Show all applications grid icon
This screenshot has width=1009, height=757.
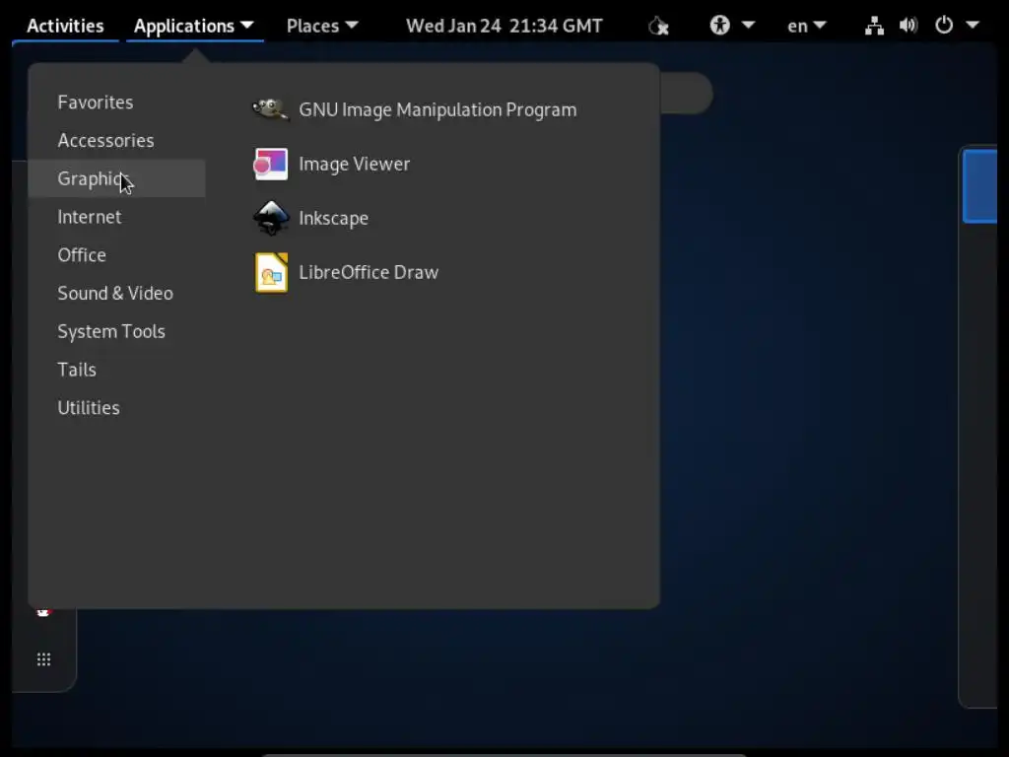coord(43,659)
